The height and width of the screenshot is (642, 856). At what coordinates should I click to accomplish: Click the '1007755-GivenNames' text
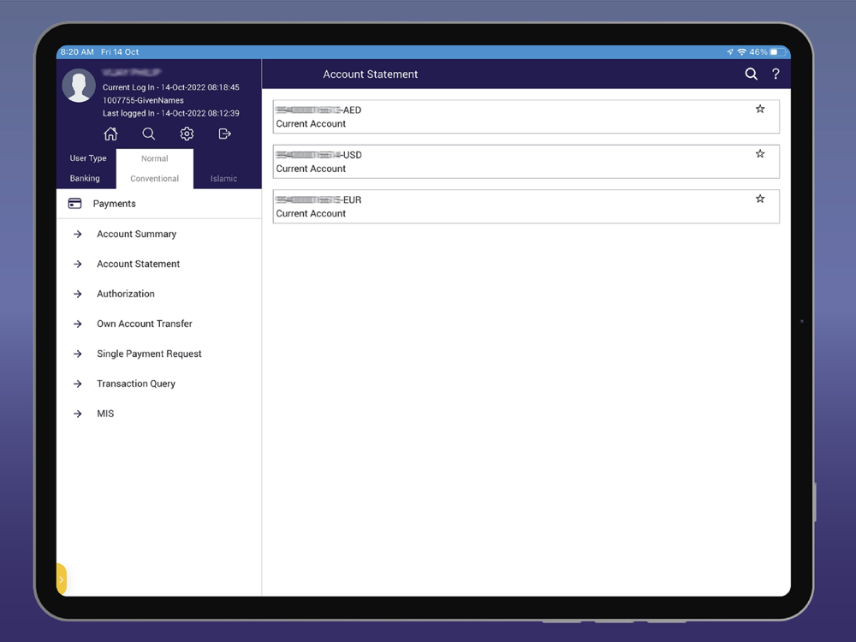tap(143, 100)
